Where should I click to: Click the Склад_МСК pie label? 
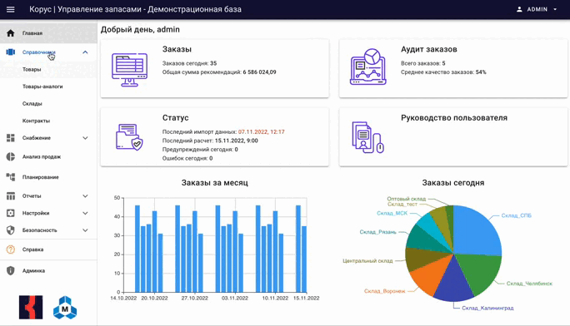pyautogui.click(x=392, y=213)
